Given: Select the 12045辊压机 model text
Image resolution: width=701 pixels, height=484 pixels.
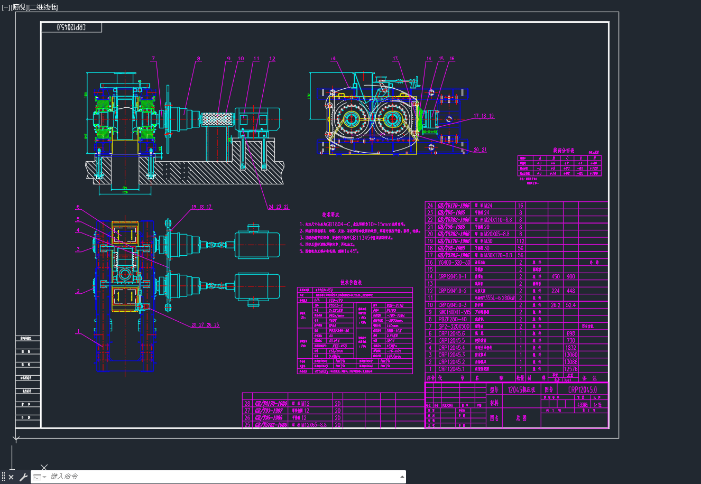Looking at the screenshot, I should coord(521,390).
